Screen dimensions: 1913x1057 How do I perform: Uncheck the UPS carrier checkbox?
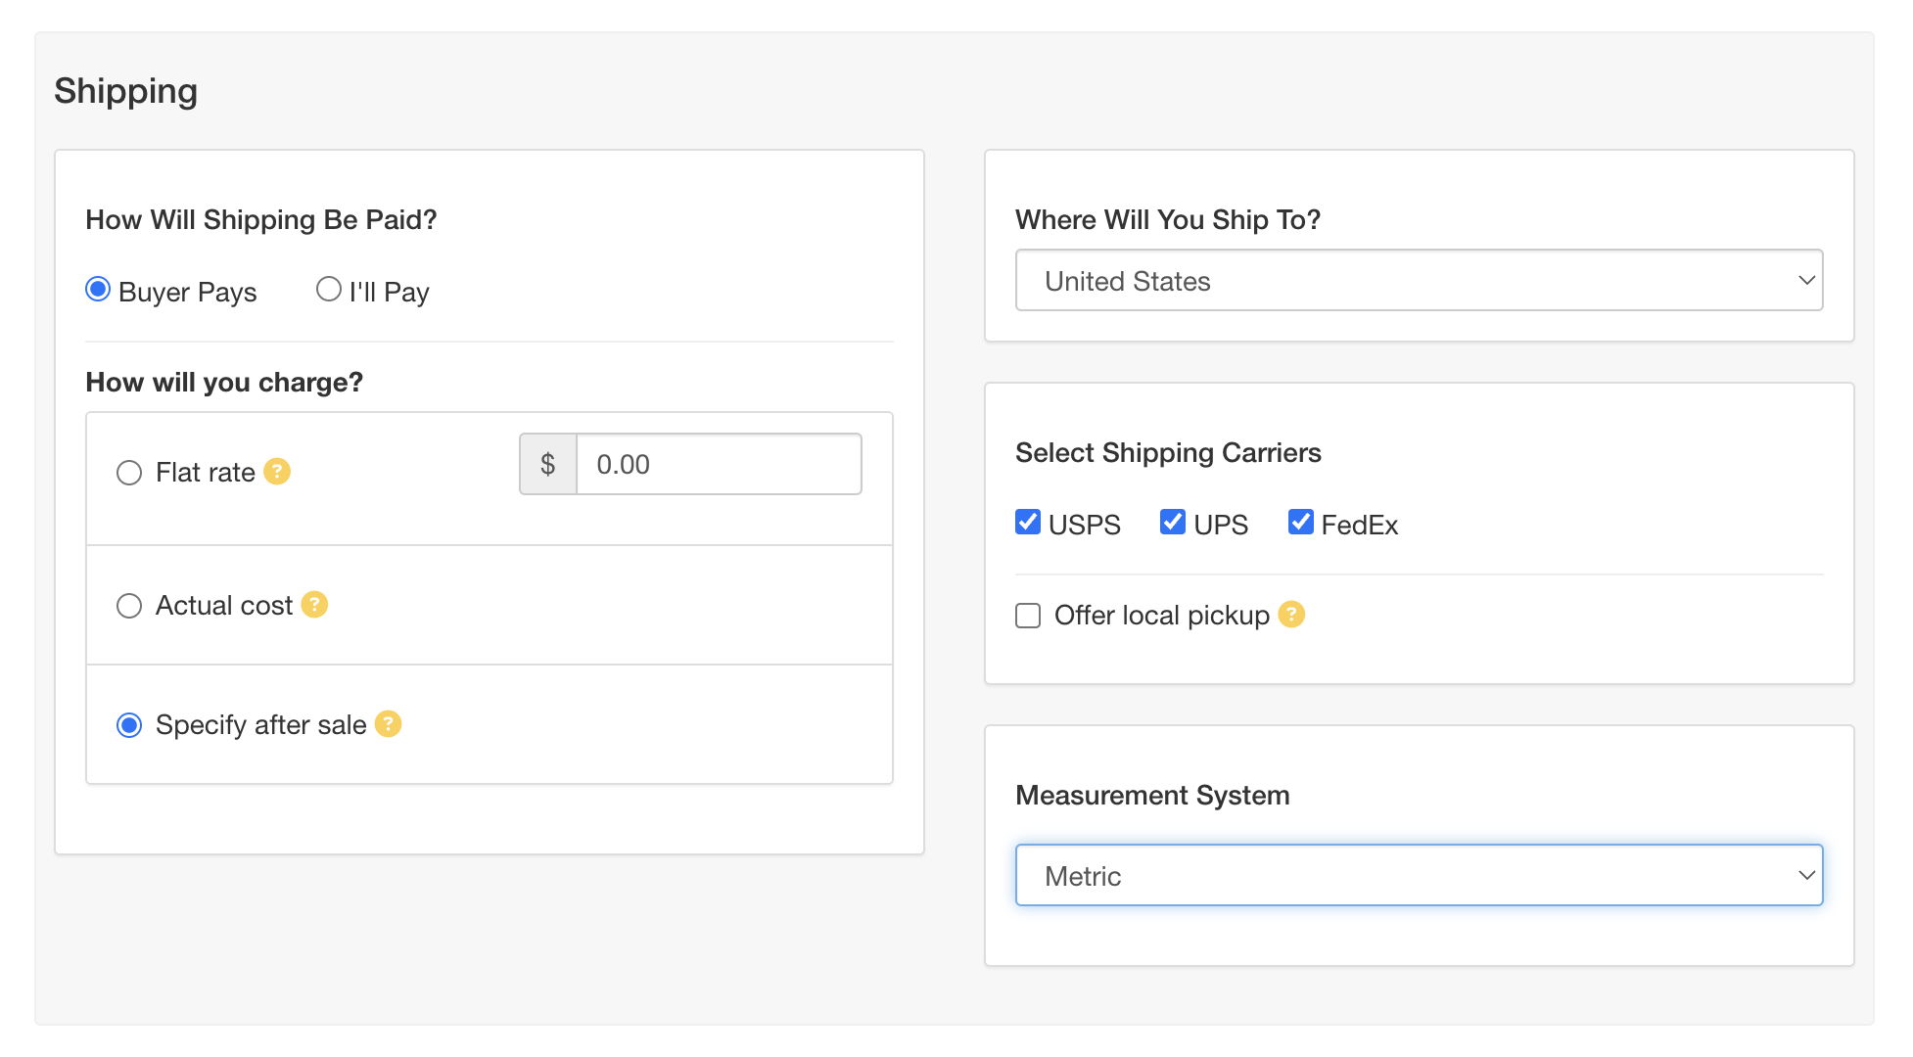click(x=1173, y=523)
